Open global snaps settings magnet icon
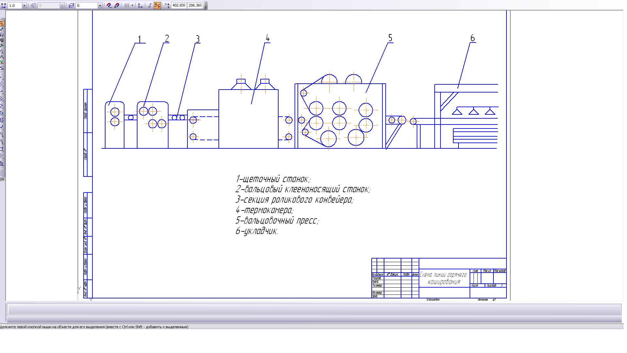The image size is (627, 353). click(109, 6)
